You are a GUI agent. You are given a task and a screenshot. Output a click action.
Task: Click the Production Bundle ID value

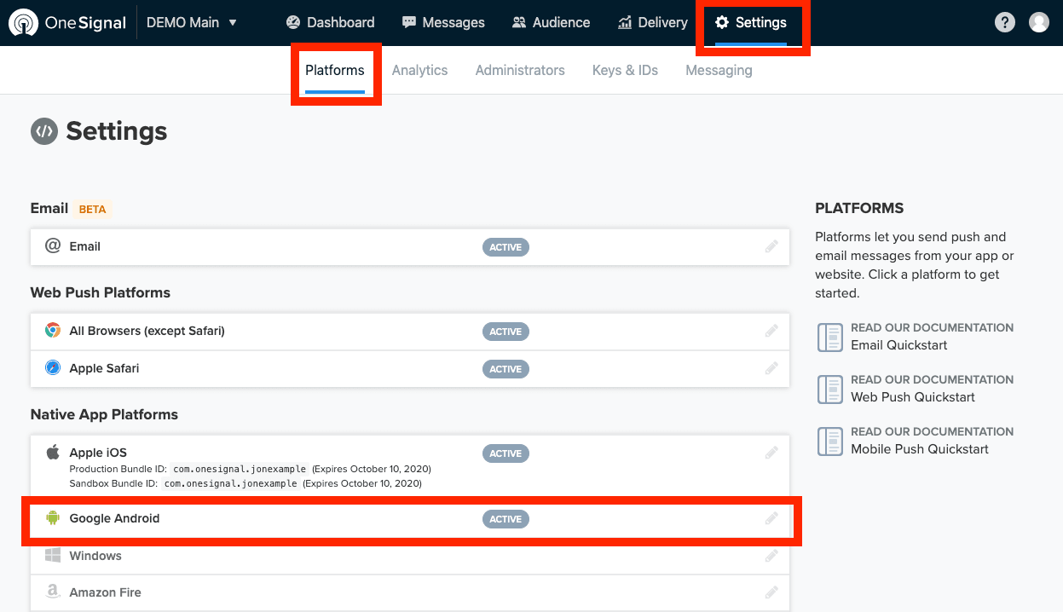240,469
